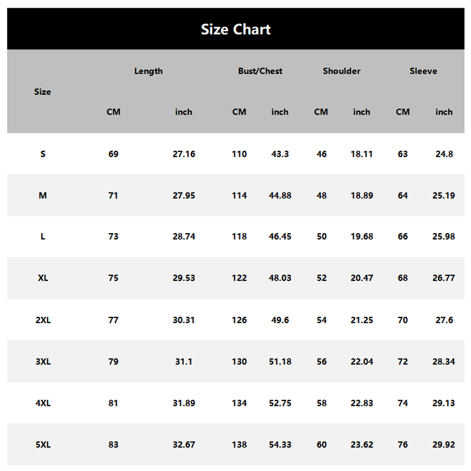Click the 26.77 inch sleeve value

(443, 278)
